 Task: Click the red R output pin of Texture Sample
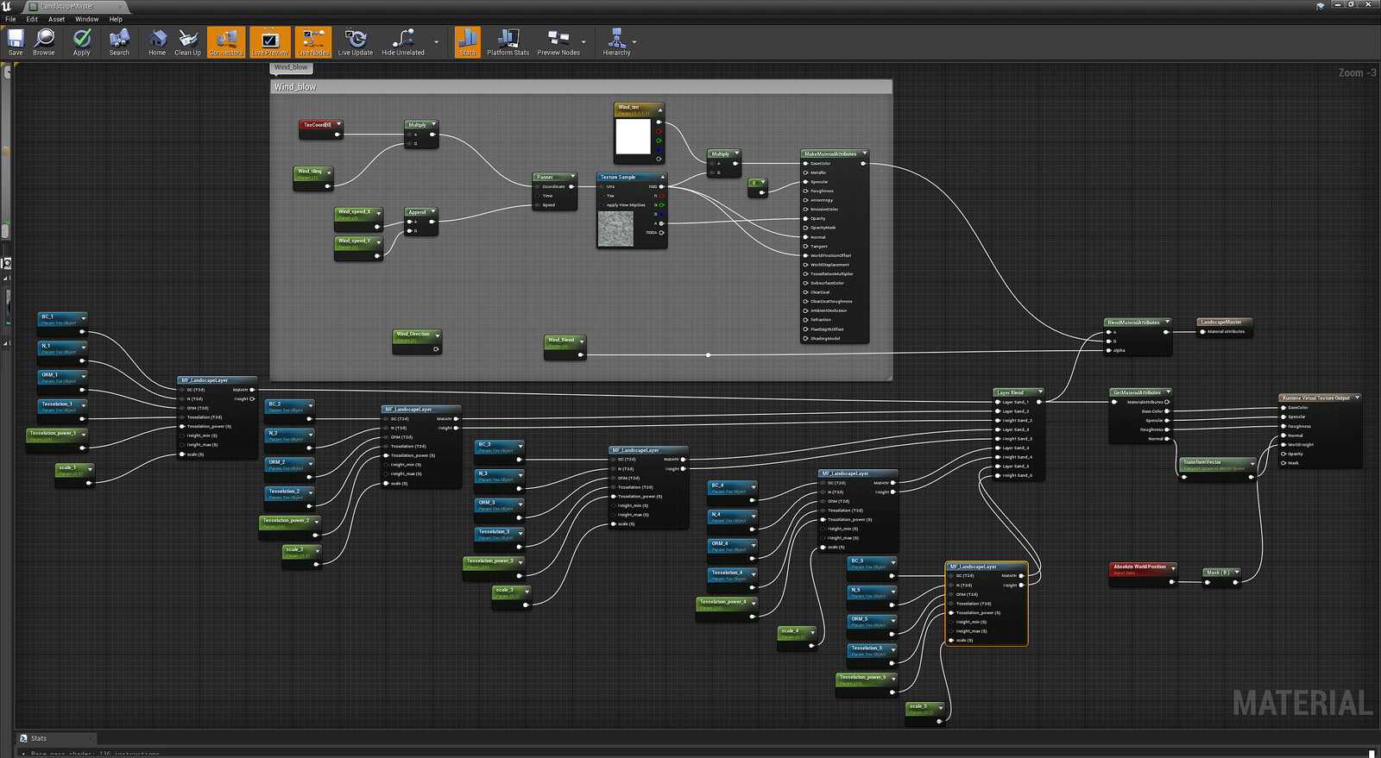click(x=661, y=196)
